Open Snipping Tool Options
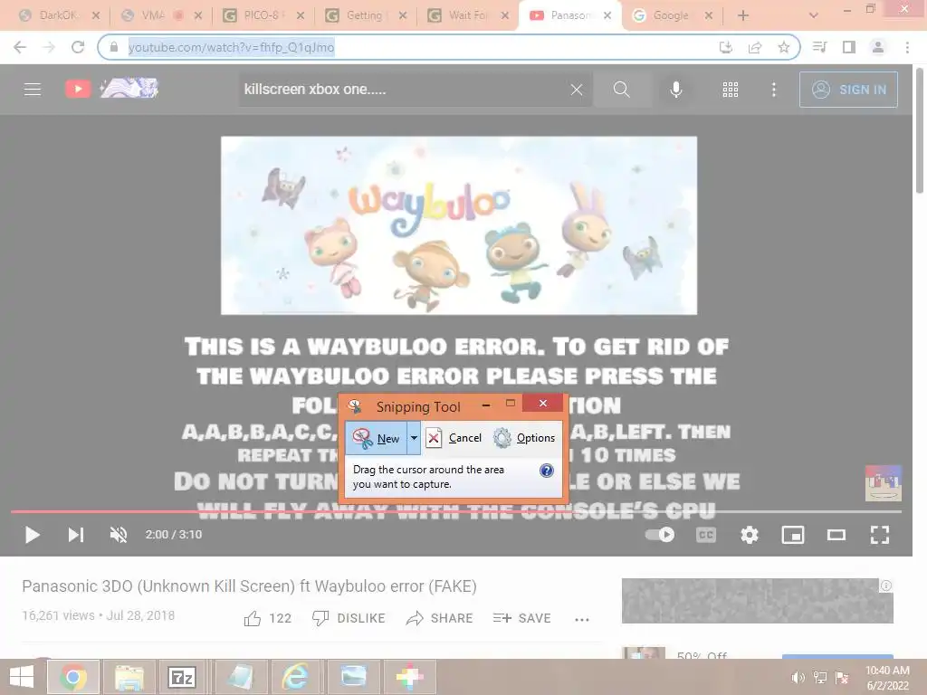This screenshot has width=927, height=695. point(524,438)
